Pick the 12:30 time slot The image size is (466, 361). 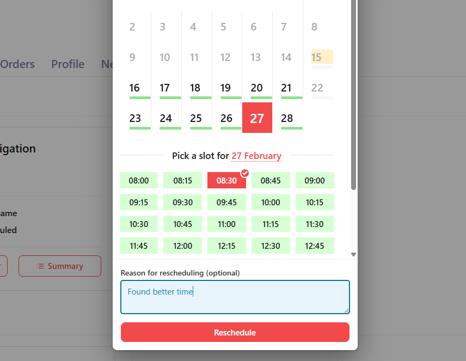pyautogui.click(x=271, y=246)
